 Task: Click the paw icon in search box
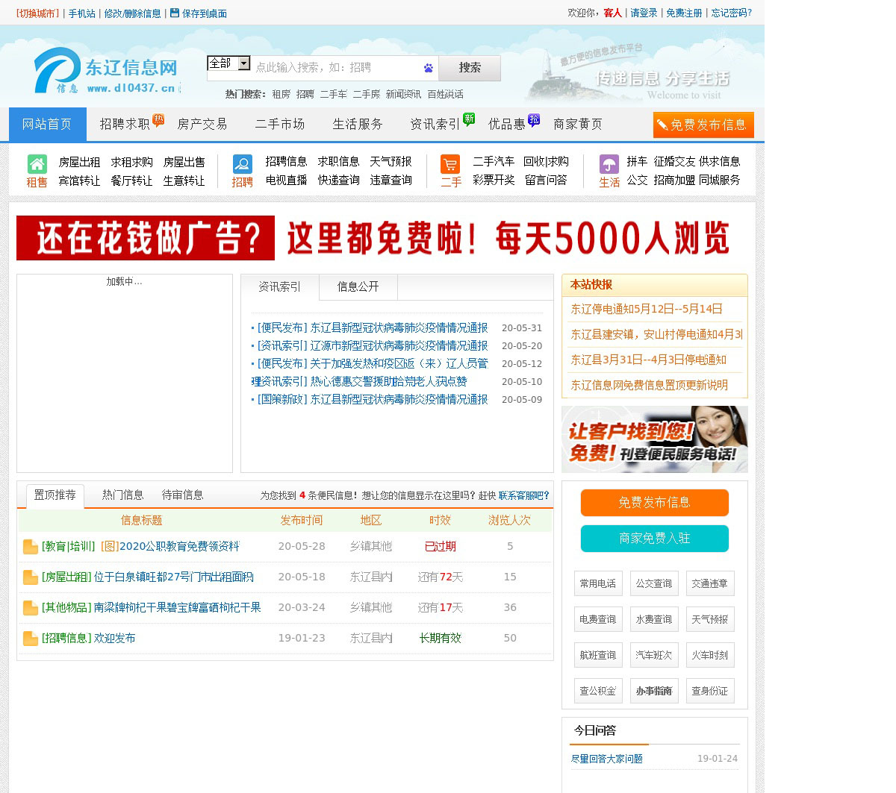coord(428,68)
